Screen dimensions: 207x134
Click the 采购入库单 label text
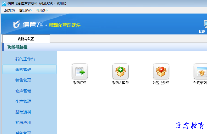click(120, 83)
